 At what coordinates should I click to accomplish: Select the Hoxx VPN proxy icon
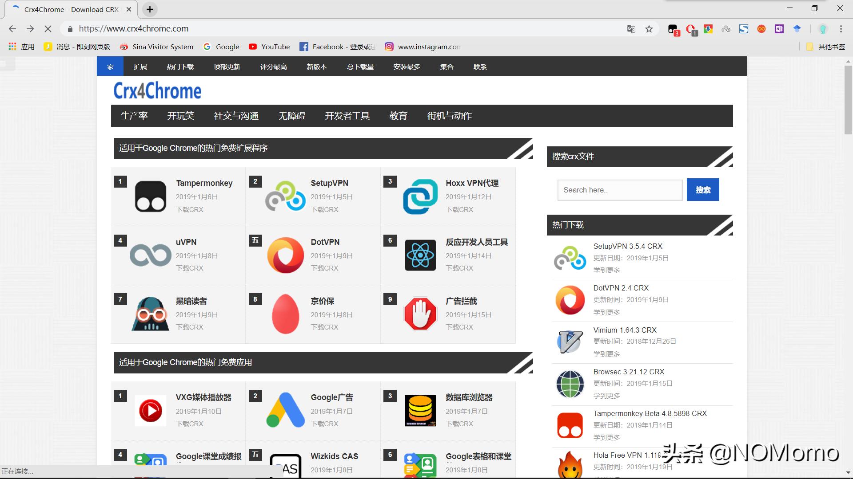point(420,196)
